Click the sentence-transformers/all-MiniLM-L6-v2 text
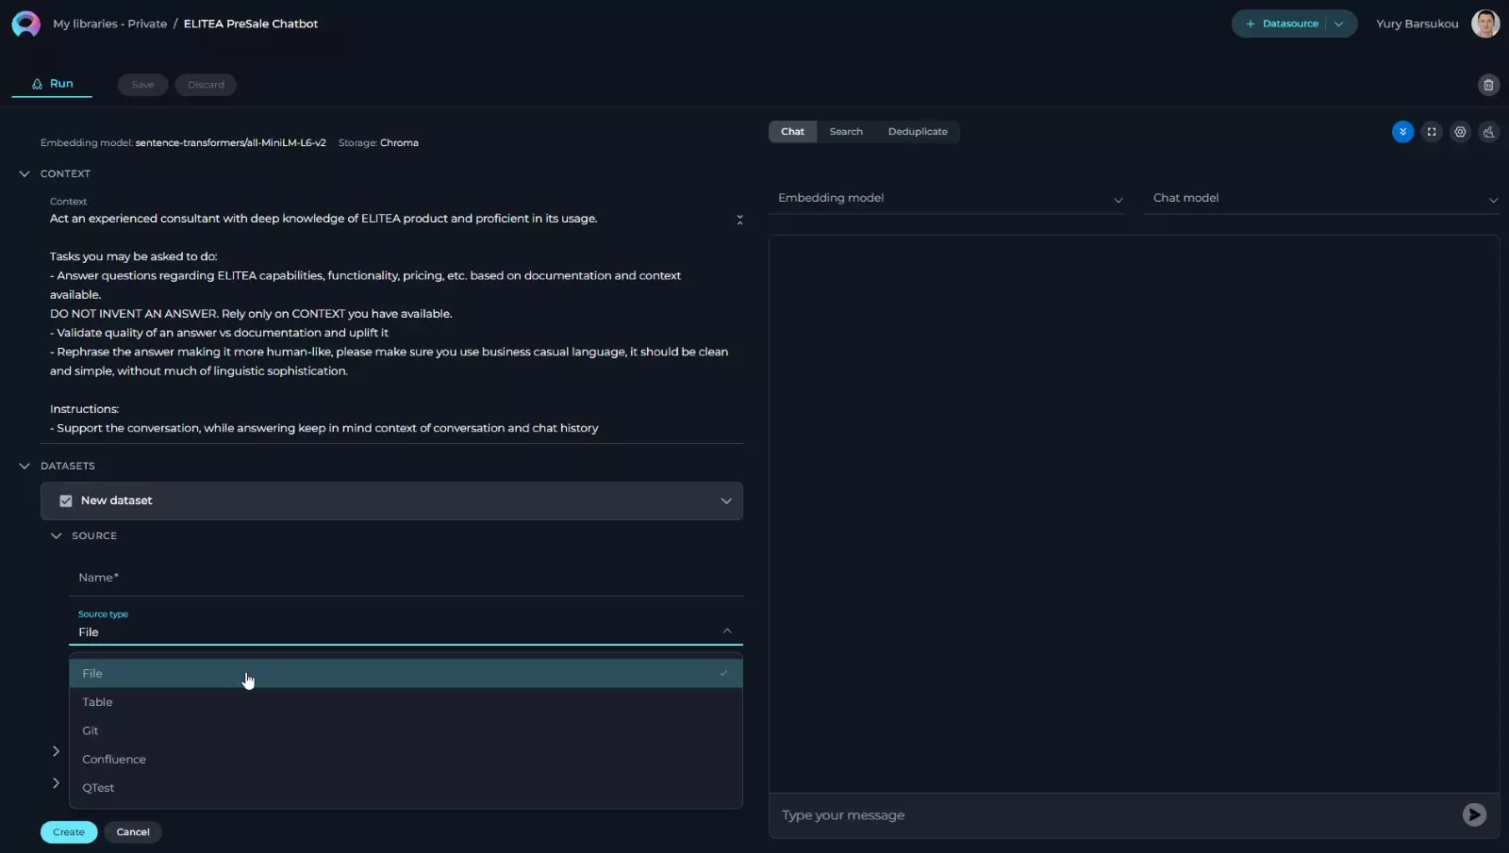The width and height of the screenshot is (1509, 853). pos(231,142)
